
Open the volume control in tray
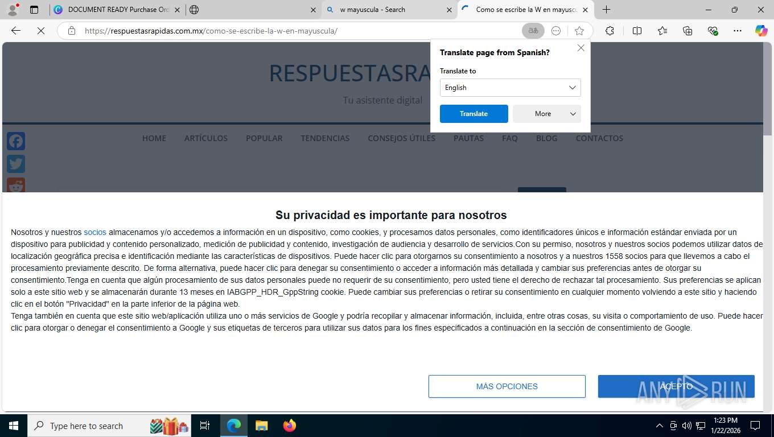point(687,426)
